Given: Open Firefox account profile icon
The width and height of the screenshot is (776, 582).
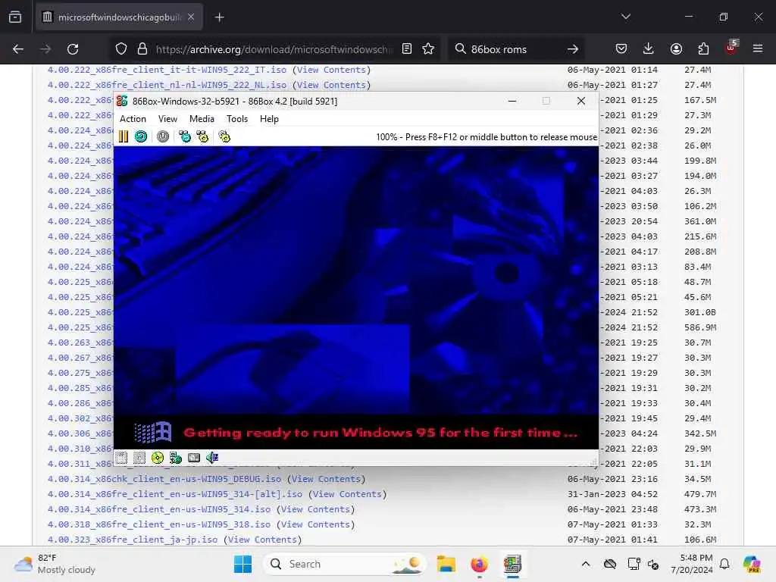Looking at the screenshot, I should click(x=676, y=49).
